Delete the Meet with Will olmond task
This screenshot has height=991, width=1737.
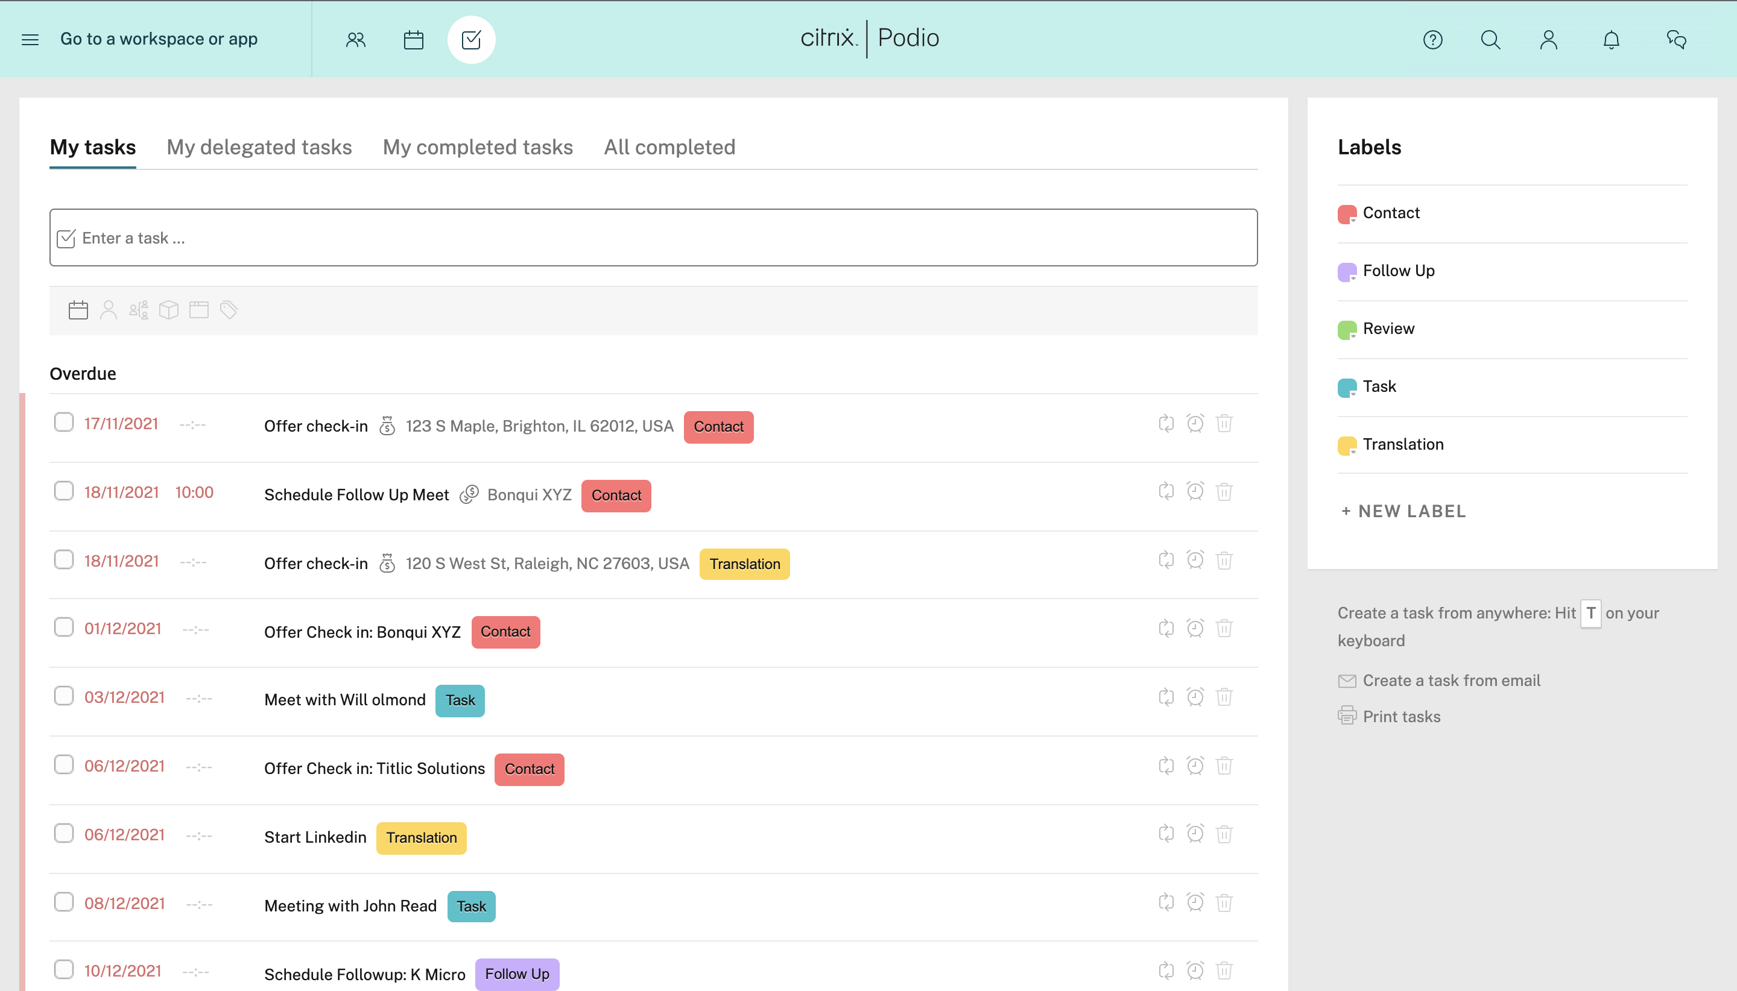1224,697
